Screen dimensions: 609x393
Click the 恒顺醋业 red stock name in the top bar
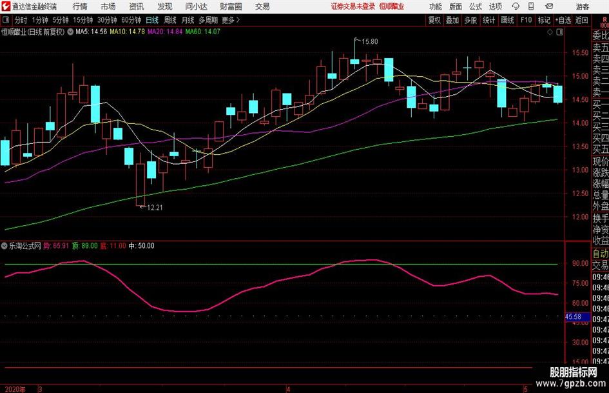pos(392,6)
